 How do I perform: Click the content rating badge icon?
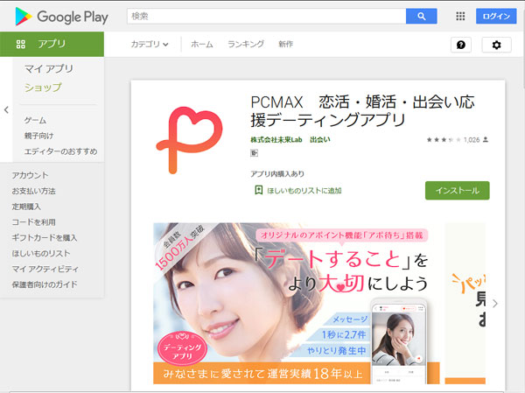pos(254,153)
